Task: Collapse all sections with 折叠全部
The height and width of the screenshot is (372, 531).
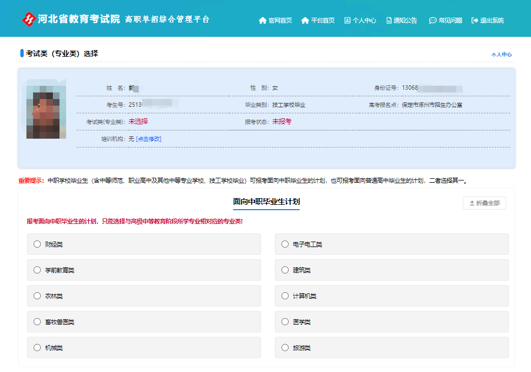Action: [x=484, y=203]
